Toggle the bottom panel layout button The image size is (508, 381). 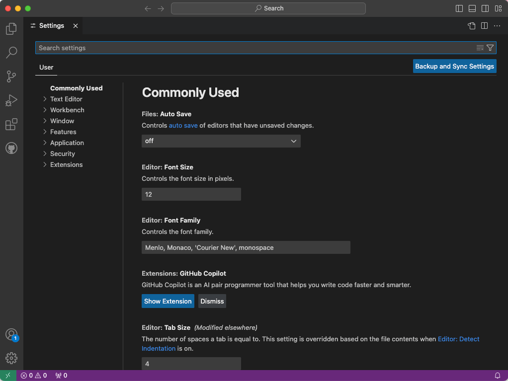pyautogui.click(x=472, y=8)
